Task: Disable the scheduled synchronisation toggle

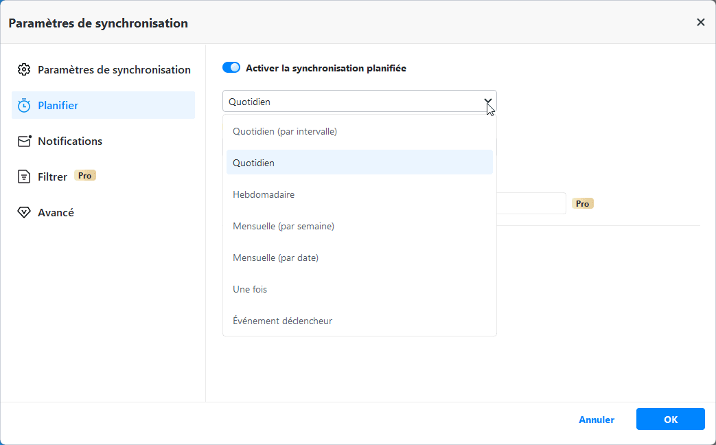Action: (x=231, y=68)
